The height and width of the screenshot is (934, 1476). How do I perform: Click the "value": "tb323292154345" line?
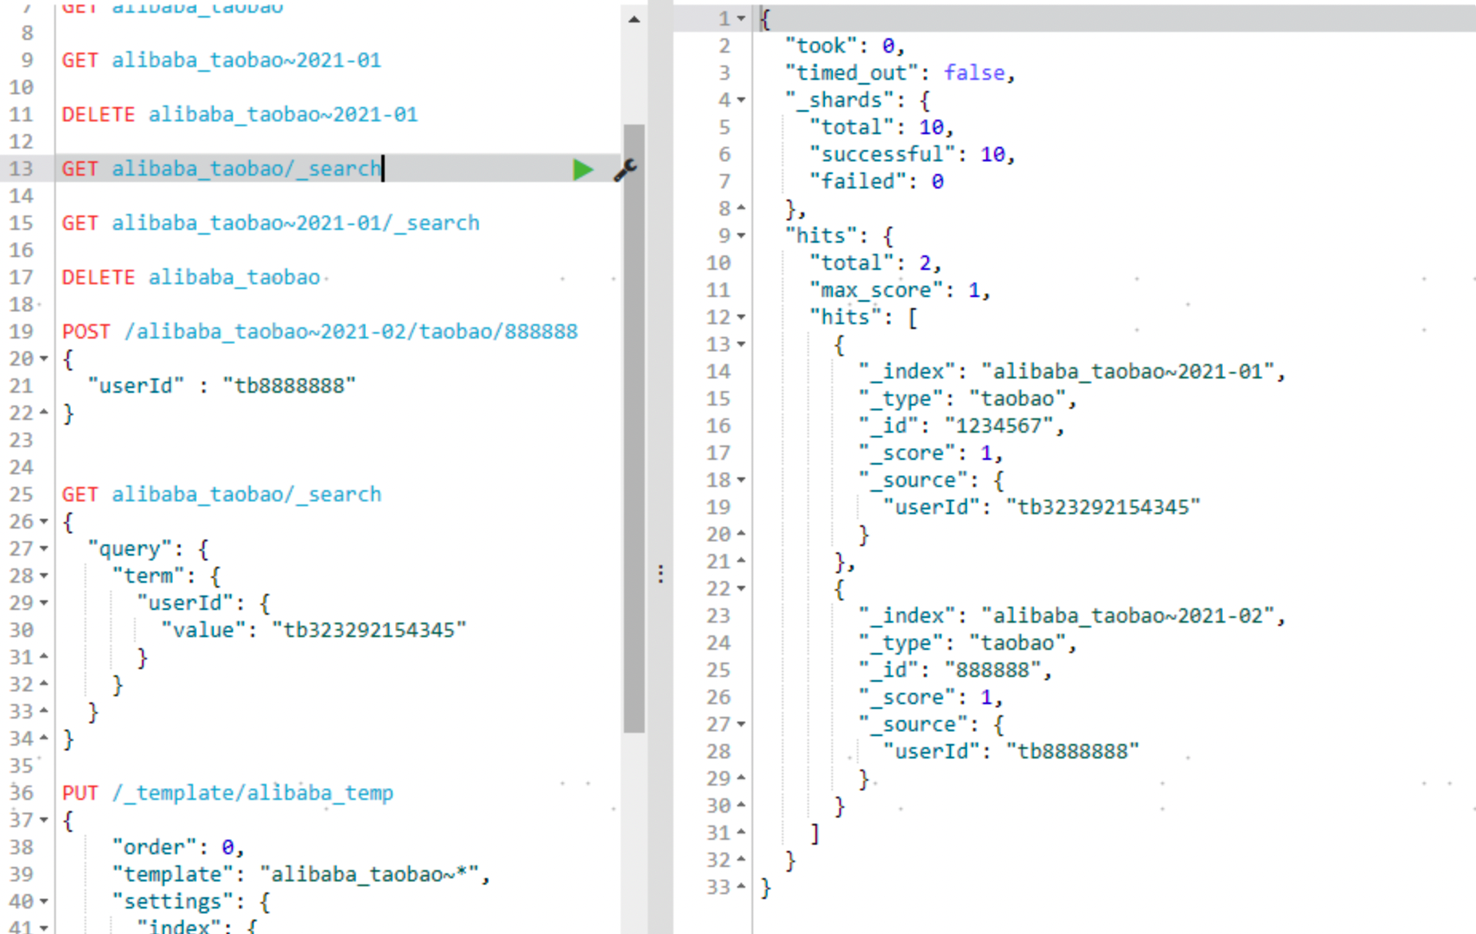314,631
